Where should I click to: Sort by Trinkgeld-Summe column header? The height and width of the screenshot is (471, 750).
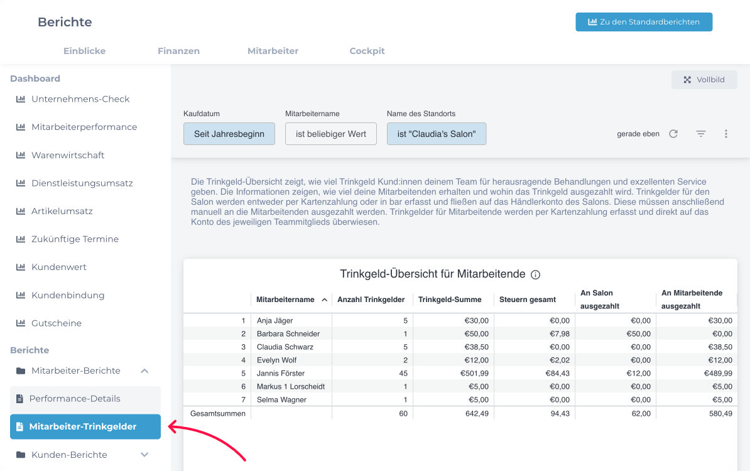(450, 300)
